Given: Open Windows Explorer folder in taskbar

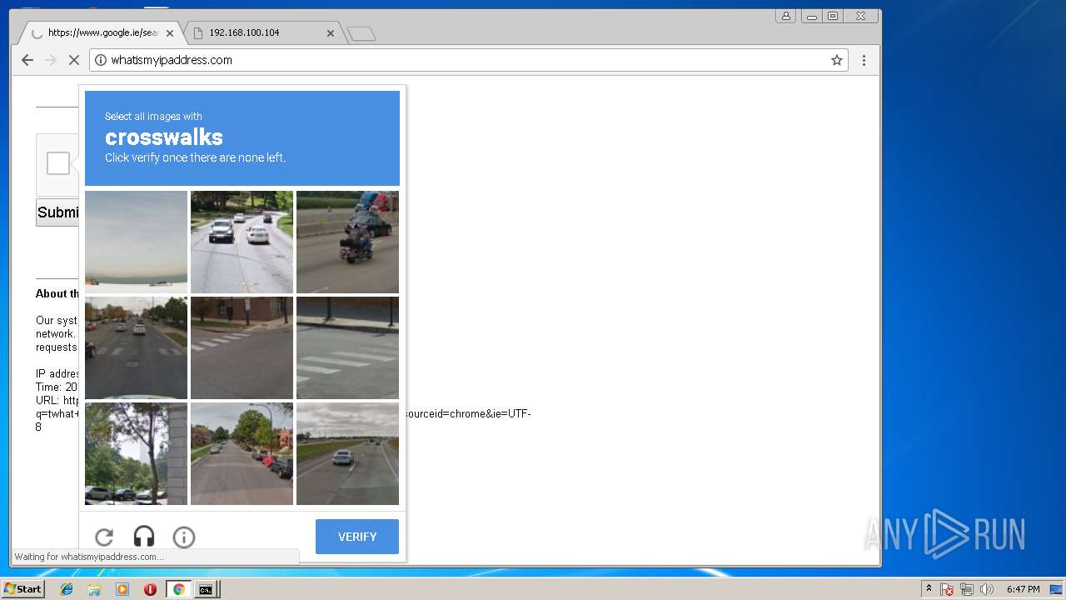Looking at the screenshot, I should [94, 589].
